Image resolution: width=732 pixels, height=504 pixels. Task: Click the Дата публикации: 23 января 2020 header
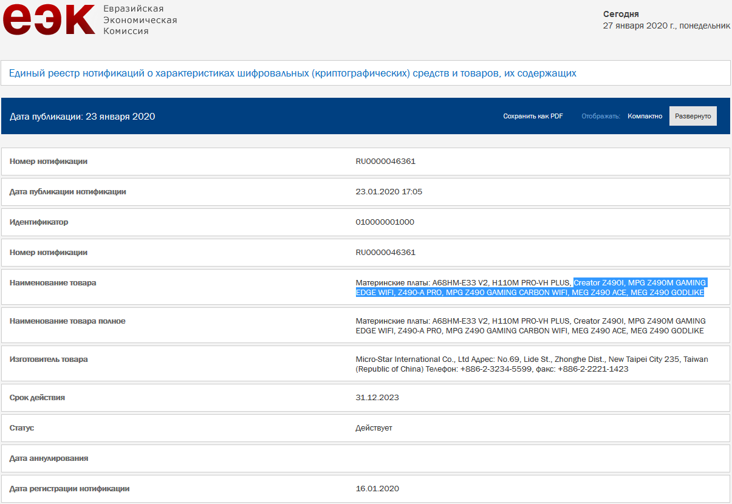pyautogui.click(x=83, y=116)
